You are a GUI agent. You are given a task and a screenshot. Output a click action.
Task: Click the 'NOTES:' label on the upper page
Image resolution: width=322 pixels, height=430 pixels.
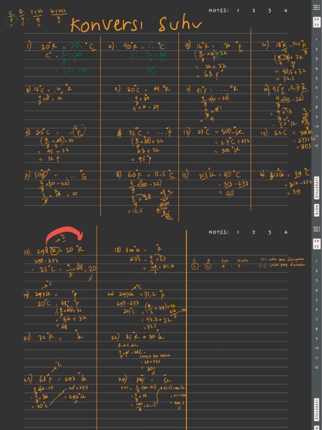pos(219,10)
